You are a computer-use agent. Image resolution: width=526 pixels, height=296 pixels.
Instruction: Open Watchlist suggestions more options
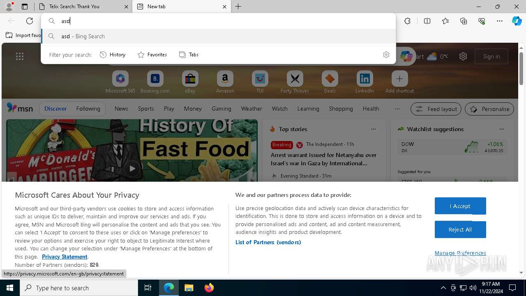pyautogui.click(x=502, y=129)
